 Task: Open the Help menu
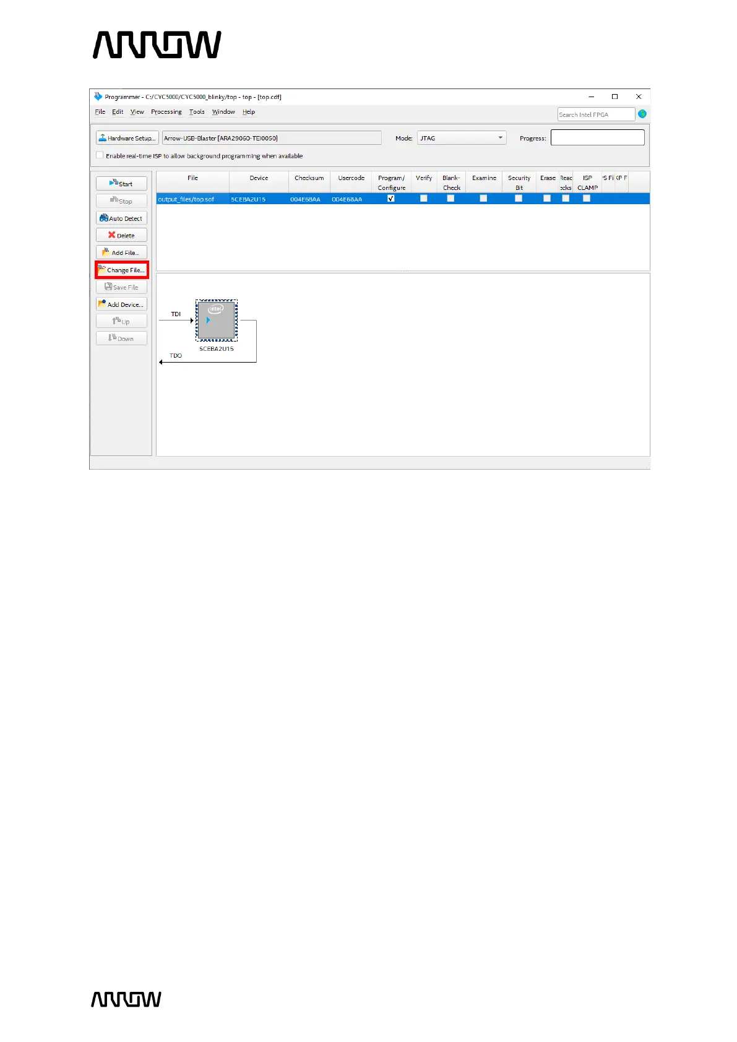point(249,112)
